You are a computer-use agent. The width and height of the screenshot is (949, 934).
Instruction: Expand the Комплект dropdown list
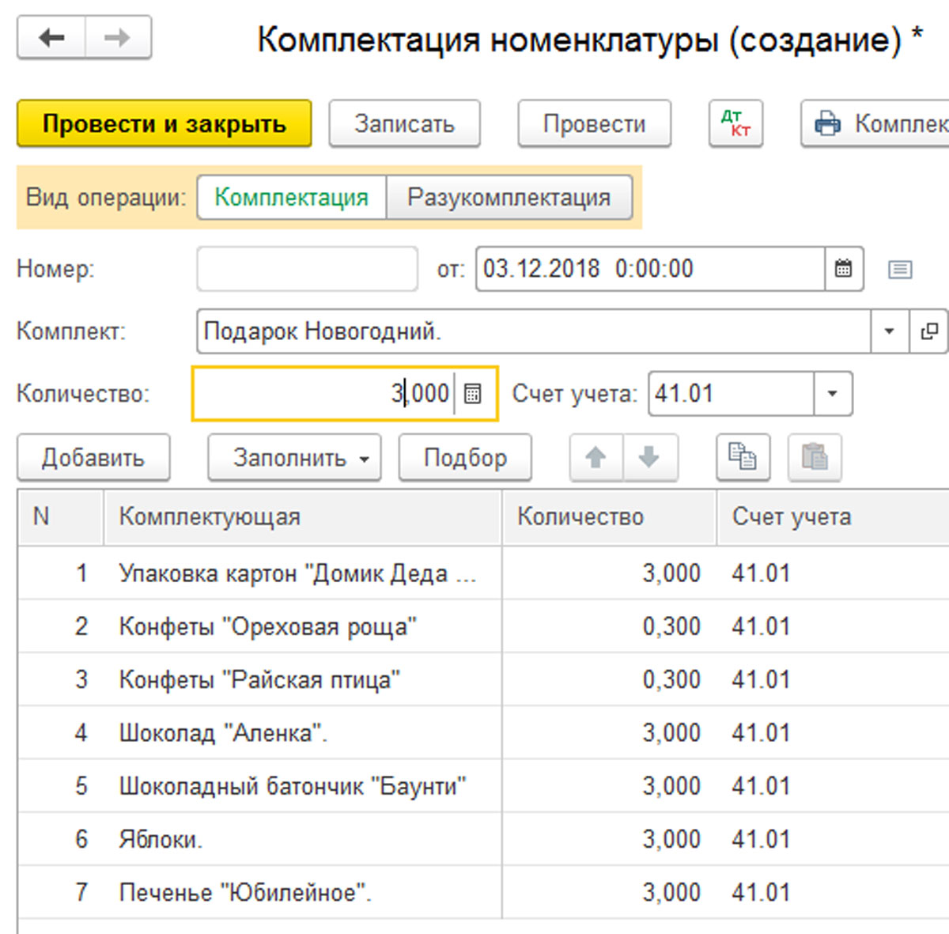point(889,331)
